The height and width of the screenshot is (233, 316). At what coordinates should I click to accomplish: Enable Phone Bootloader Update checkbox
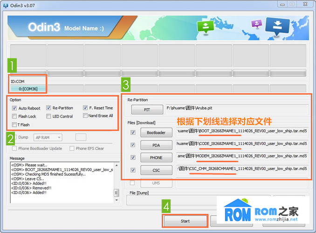14,148
